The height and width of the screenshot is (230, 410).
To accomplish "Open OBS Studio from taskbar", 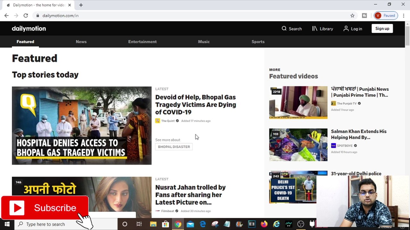I will (x=300, y=224).
